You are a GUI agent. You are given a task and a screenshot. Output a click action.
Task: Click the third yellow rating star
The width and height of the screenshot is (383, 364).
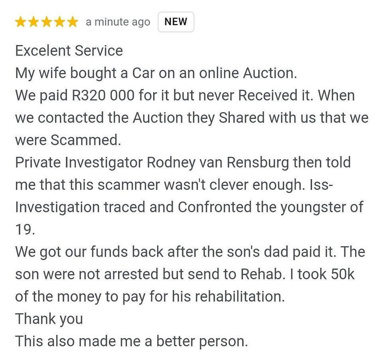46,22
